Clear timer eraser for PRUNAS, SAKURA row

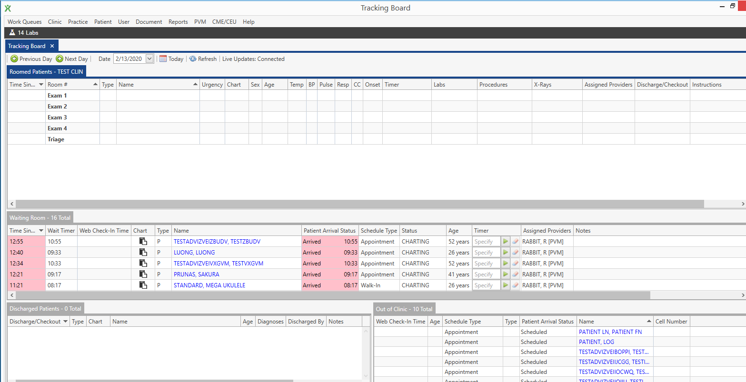coord(515,274)
